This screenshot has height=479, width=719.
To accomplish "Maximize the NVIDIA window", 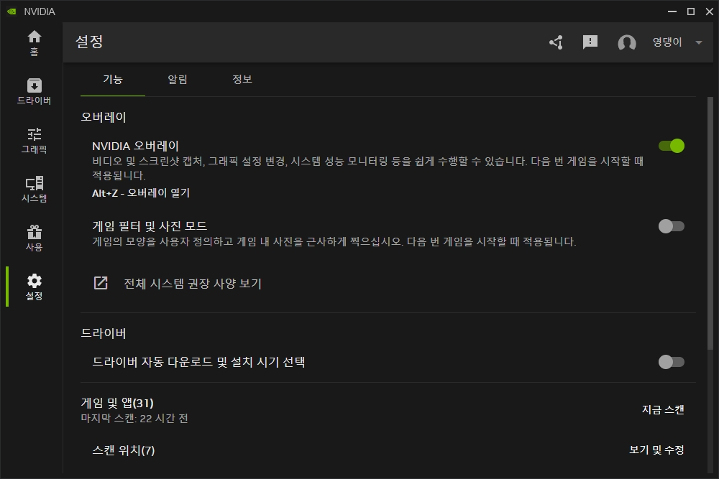I will tap(690, 11).
